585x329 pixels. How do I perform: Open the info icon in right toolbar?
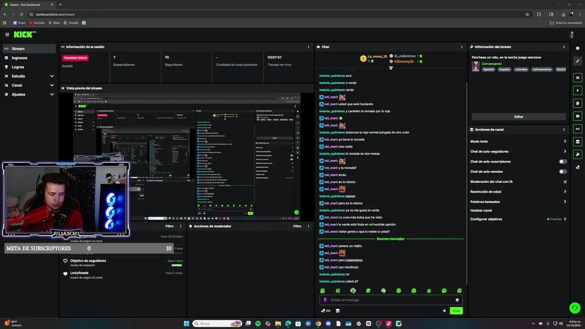pyautogui.click(x=578, y=48)
